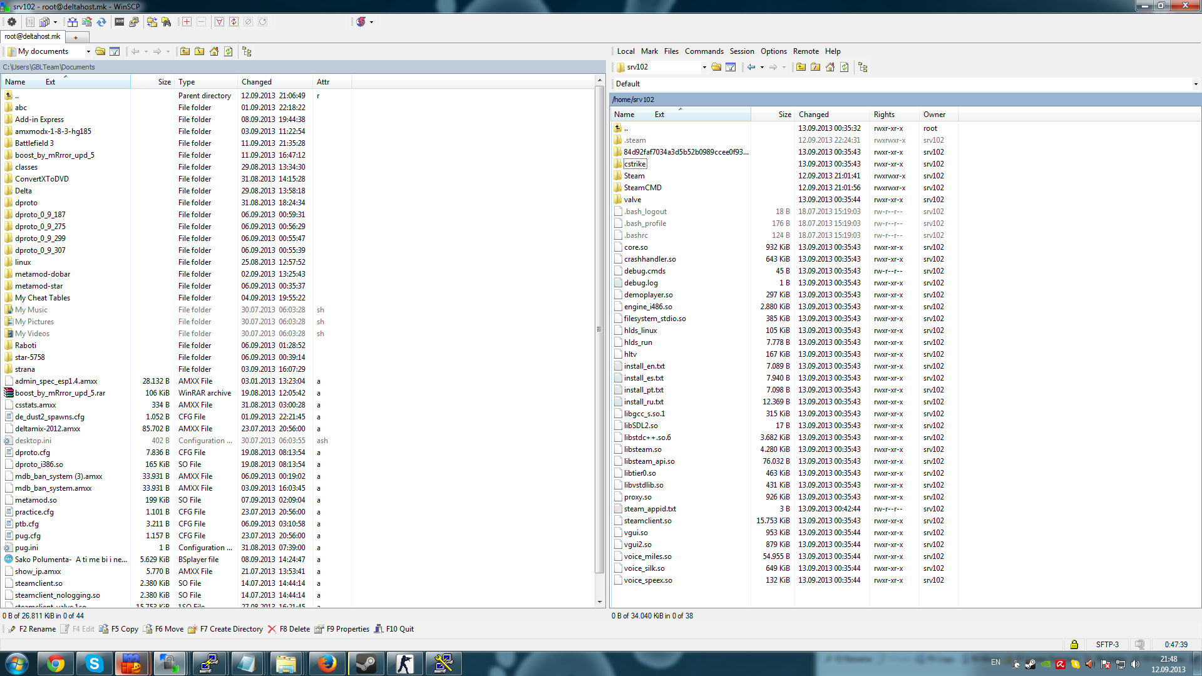Select hlds_run file in remote panel
The image size is (1202, 676).
coord(638,342)
